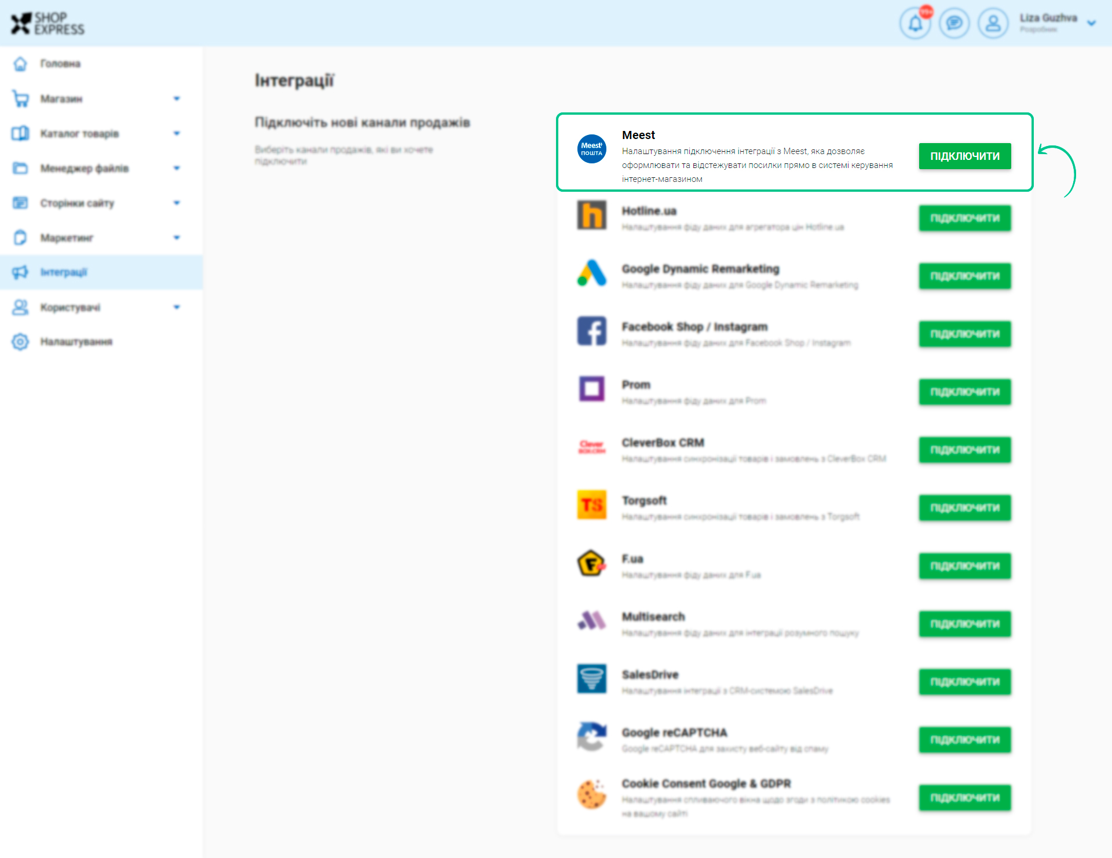Click the SalesDrive title text
The width and height of the screenshot is (1112, 858).
coord(650,674)
